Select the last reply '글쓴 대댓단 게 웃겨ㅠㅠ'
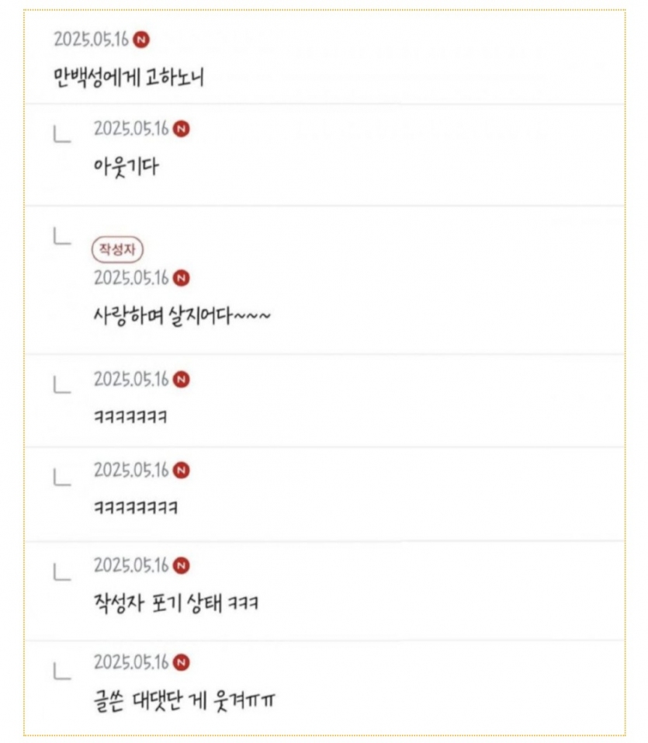The height and width of the screenshot is (743, 648). coord(184,701)
